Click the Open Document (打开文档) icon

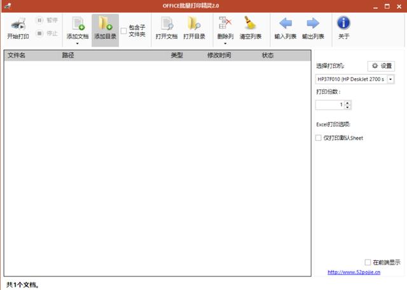pyautogui.click(x=167, y=23)
